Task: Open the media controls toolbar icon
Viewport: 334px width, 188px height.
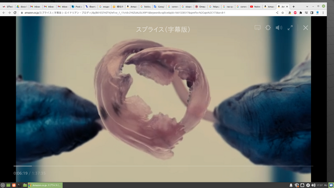Action: (x=306, y=13)
